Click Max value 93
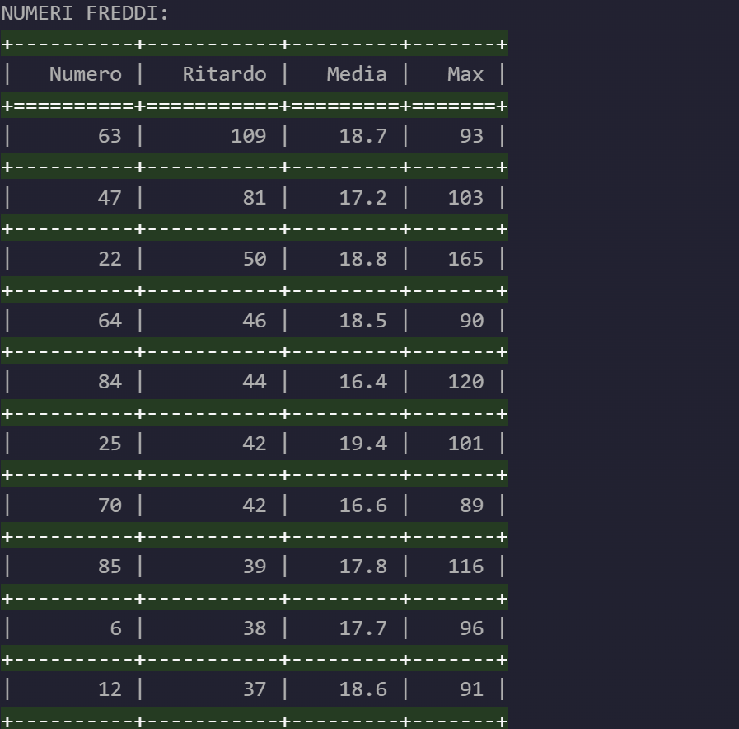The width and height of the screenshot is (739, 729). click(x=471, y=136)
